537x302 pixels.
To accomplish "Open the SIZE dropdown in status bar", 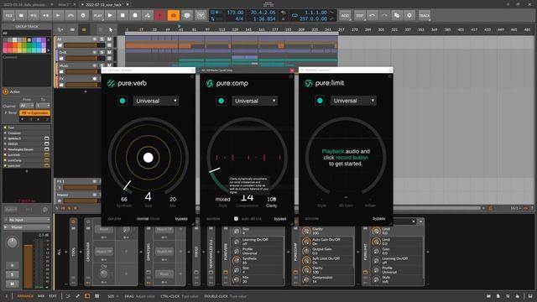I will [x=112, y=296].
